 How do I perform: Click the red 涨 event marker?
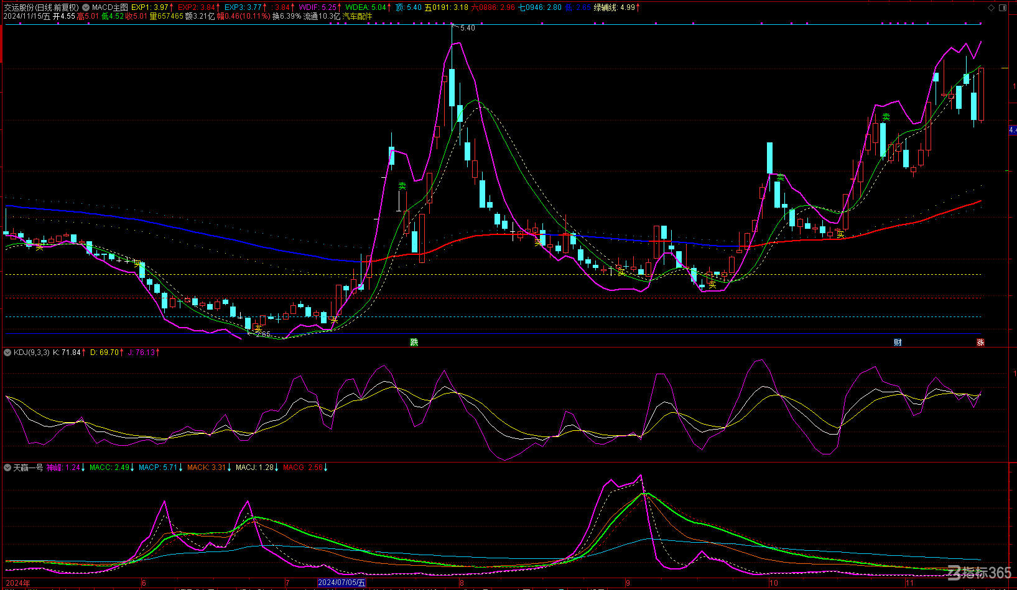click(980, 343)
